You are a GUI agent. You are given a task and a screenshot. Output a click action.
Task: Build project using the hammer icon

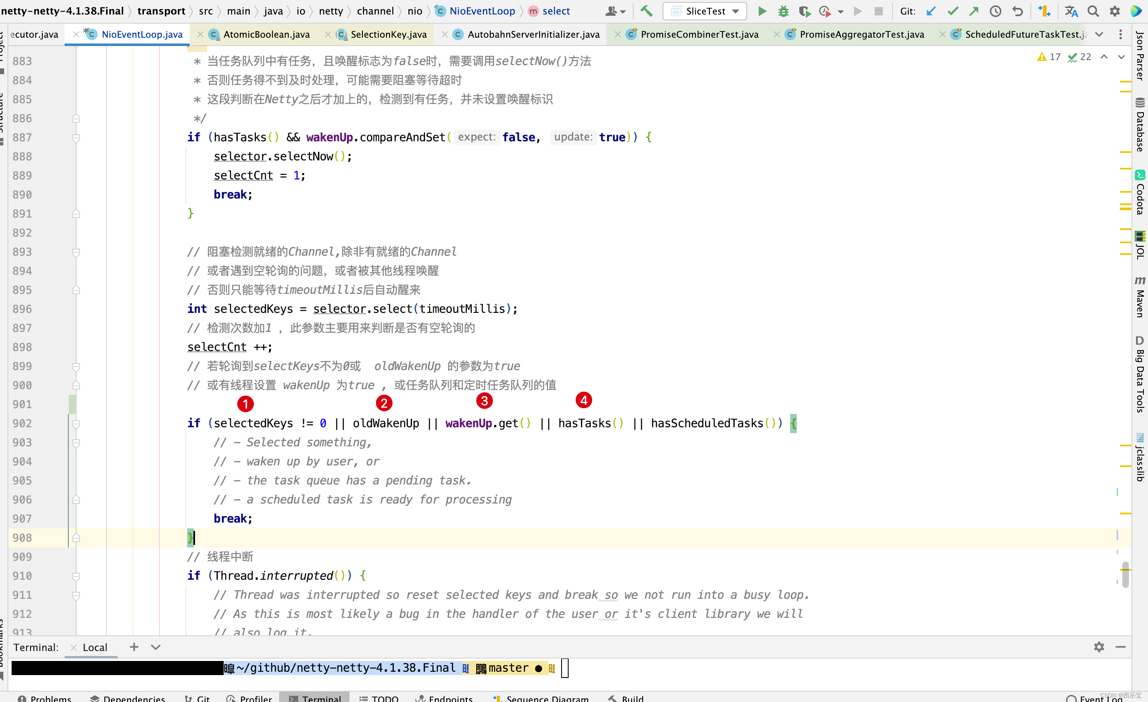[646, 11]
